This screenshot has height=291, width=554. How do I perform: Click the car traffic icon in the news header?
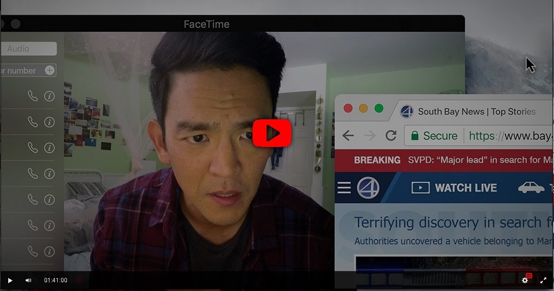pos(531,188)
